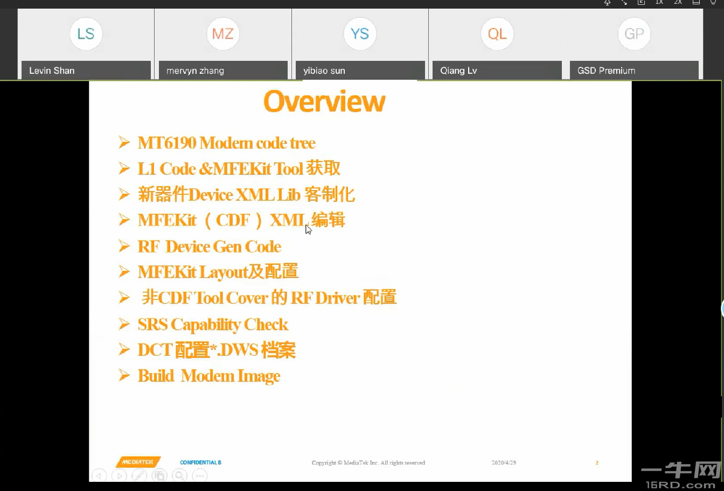The width and height of the screenshot is (724, 491).
Task: Advance to the next slide
Action: pyautogui.click(x=119, y=475)
